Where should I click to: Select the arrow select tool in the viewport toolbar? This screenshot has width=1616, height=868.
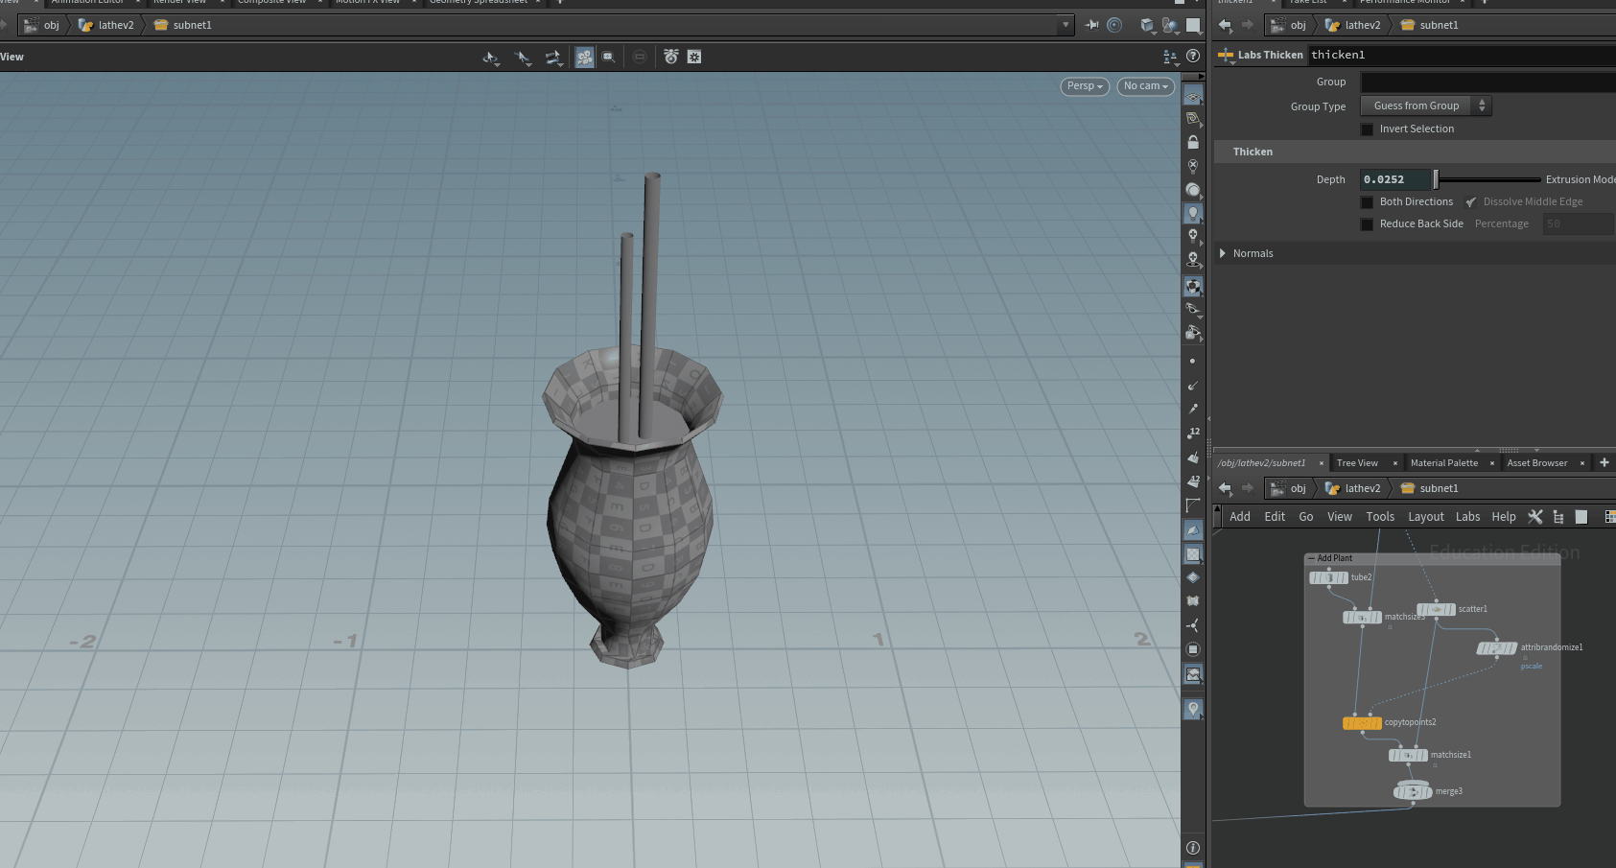[523, 58]
